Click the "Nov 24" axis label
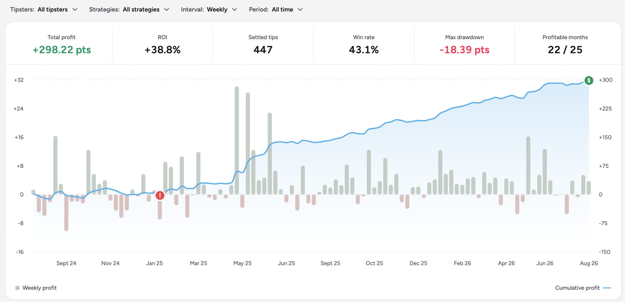The width and height of the screenshot is (625, 302). [110, 263]
